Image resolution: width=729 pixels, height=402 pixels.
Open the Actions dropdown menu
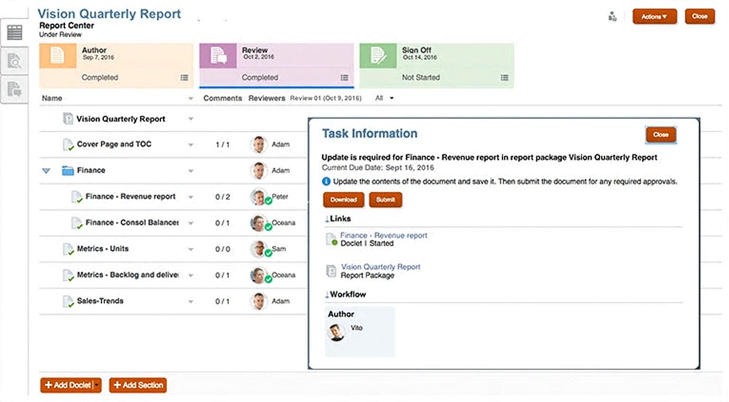tap(654, 17)
